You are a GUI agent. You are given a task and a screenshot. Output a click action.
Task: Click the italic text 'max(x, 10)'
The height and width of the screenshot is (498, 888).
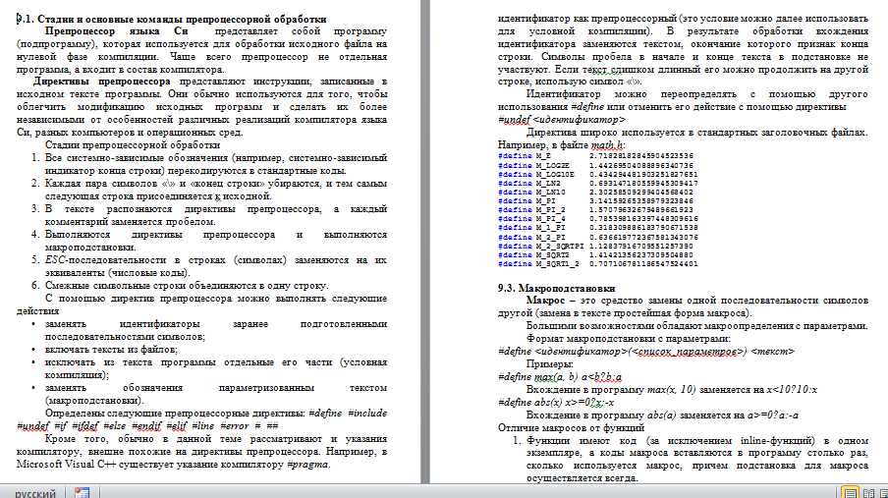(671, 389)
